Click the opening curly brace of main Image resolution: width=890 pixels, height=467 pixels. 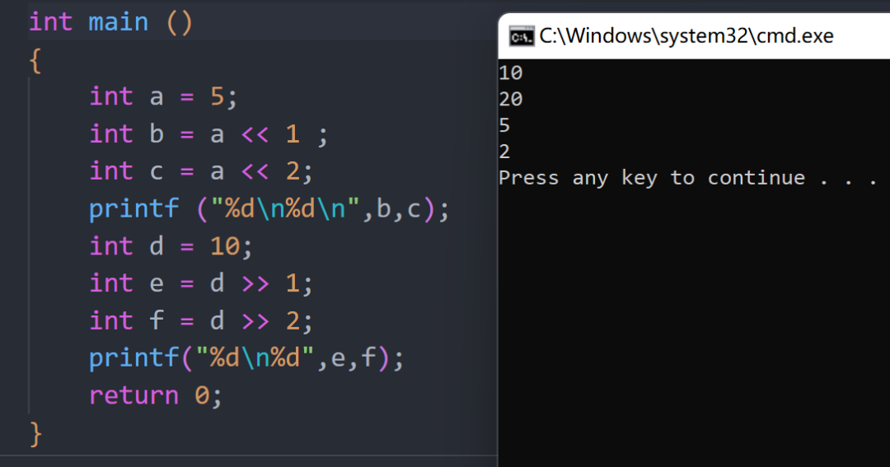tap(35, 61)
